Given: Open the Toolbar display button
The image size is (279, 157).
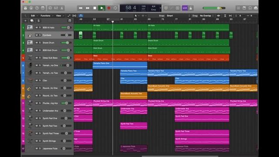Looking at the screenshot, I should [x=43, y=8].
